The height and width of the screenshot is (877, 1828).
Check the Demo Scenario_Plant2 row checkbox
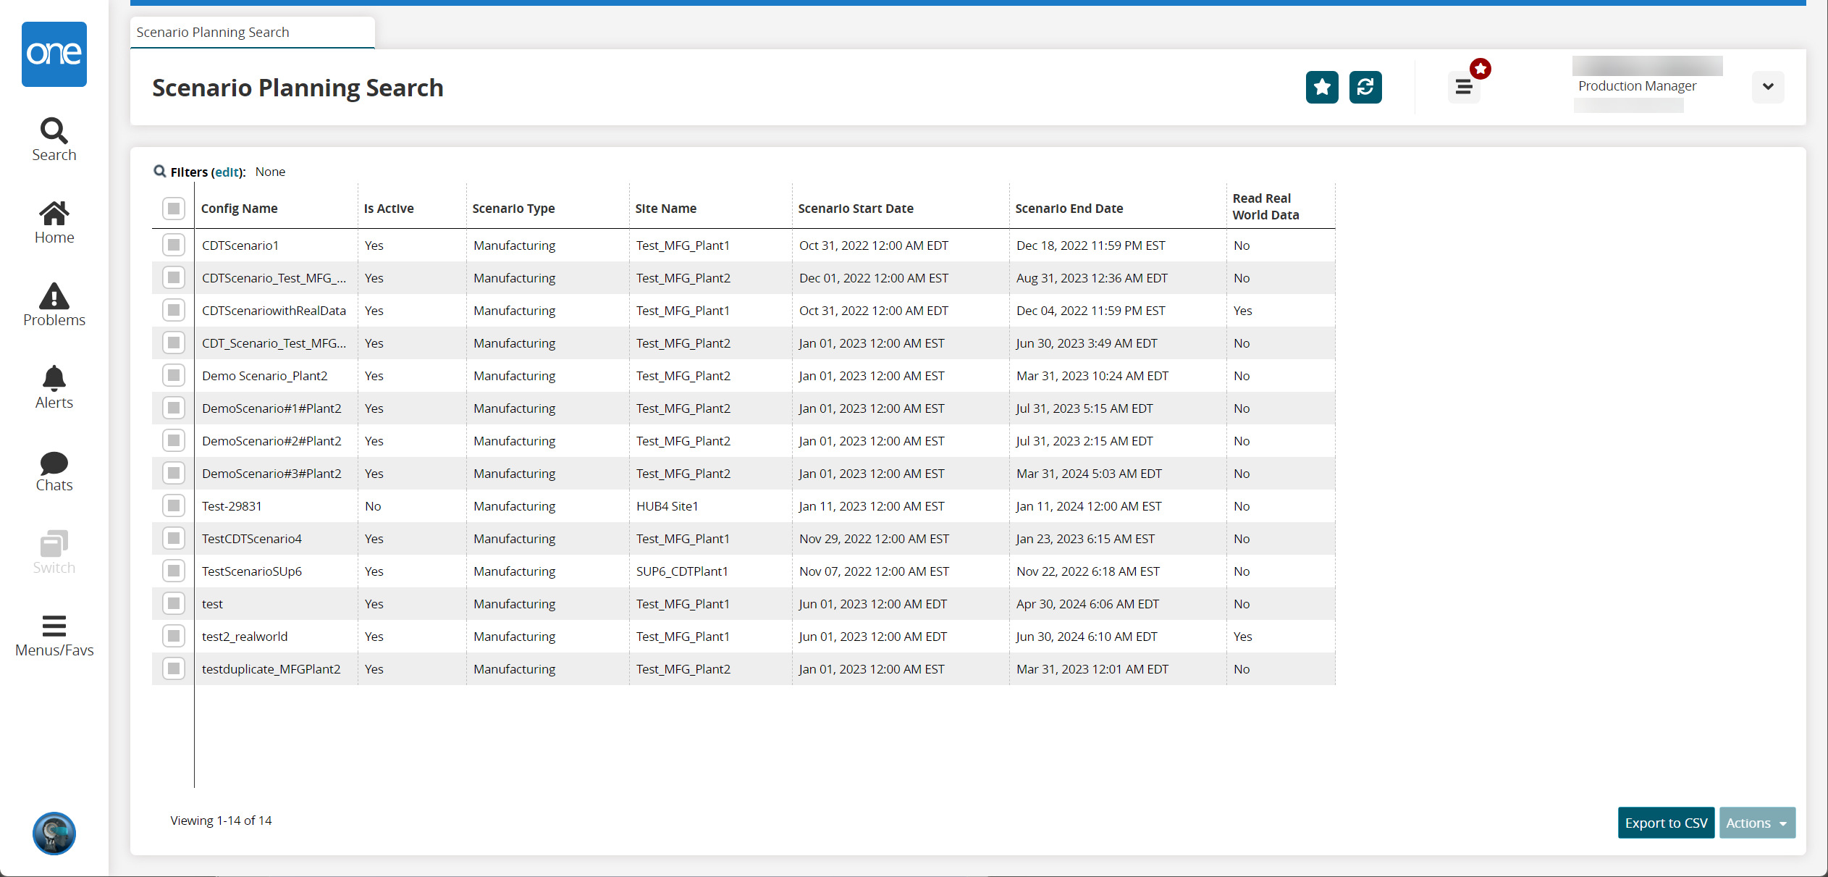click(174, 375)
